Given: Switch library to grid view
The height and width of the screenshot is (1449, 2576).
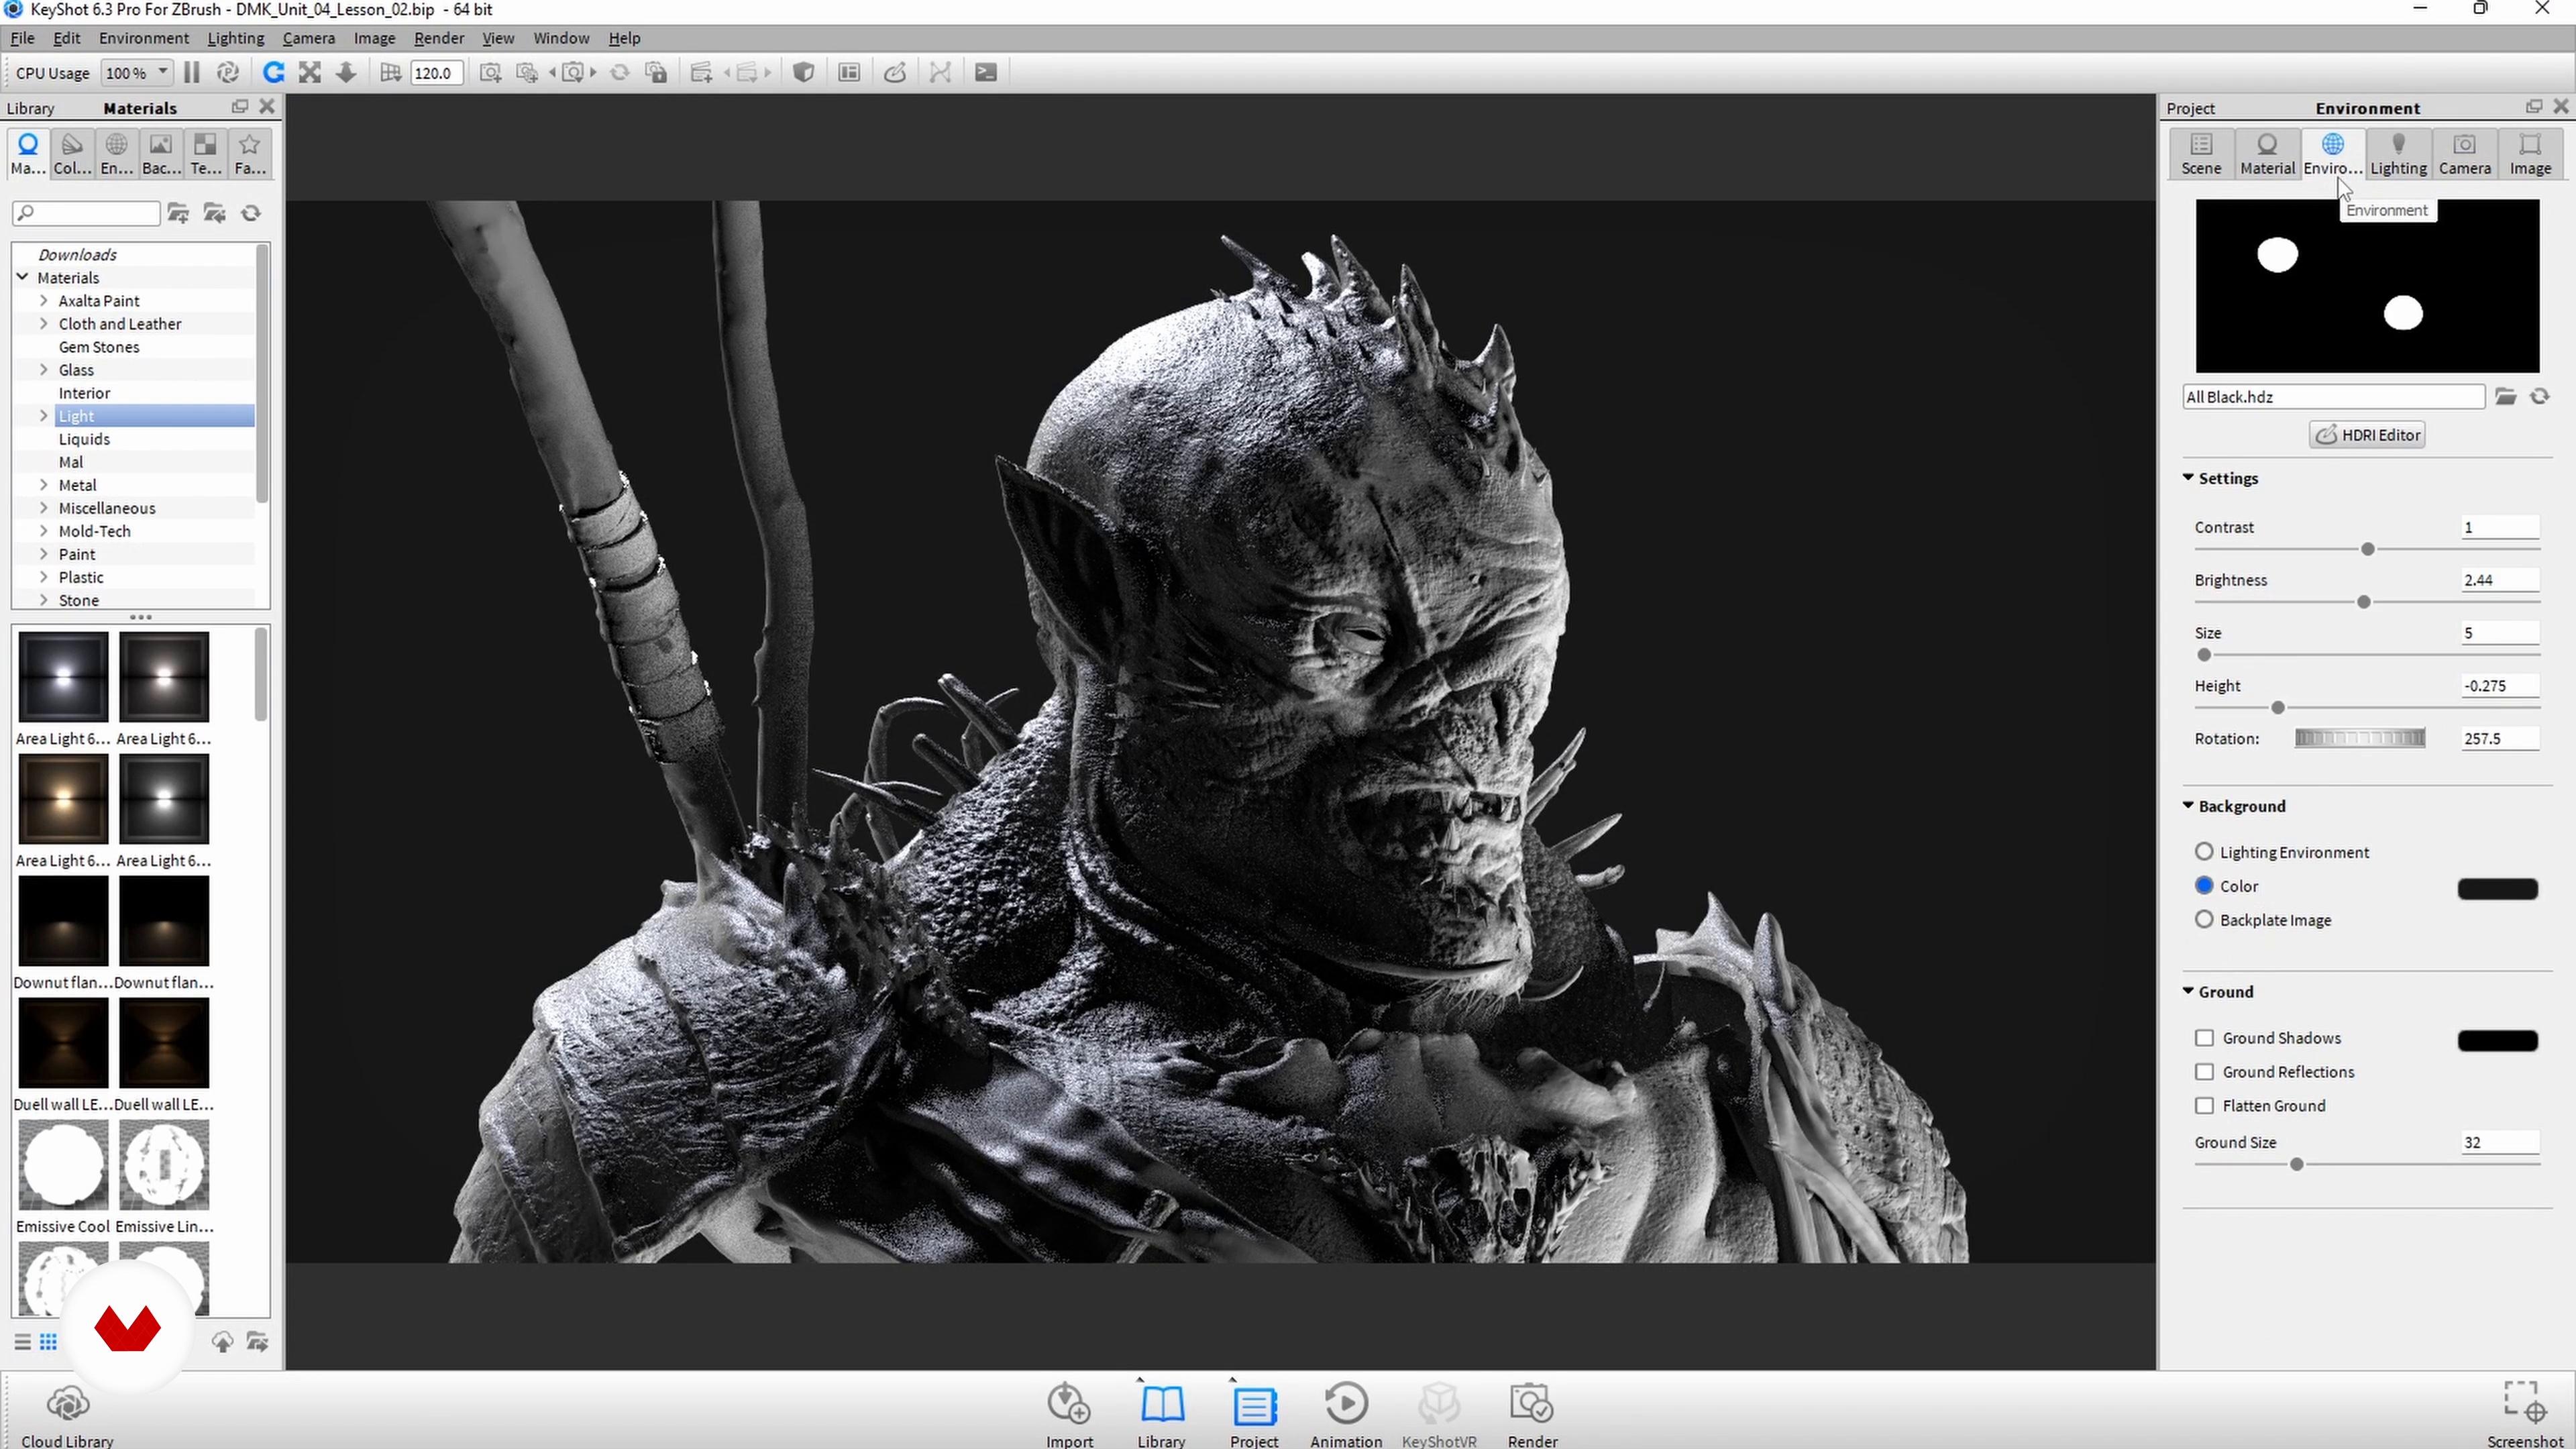Looking at the screenshot, I should pos(48,1342).
